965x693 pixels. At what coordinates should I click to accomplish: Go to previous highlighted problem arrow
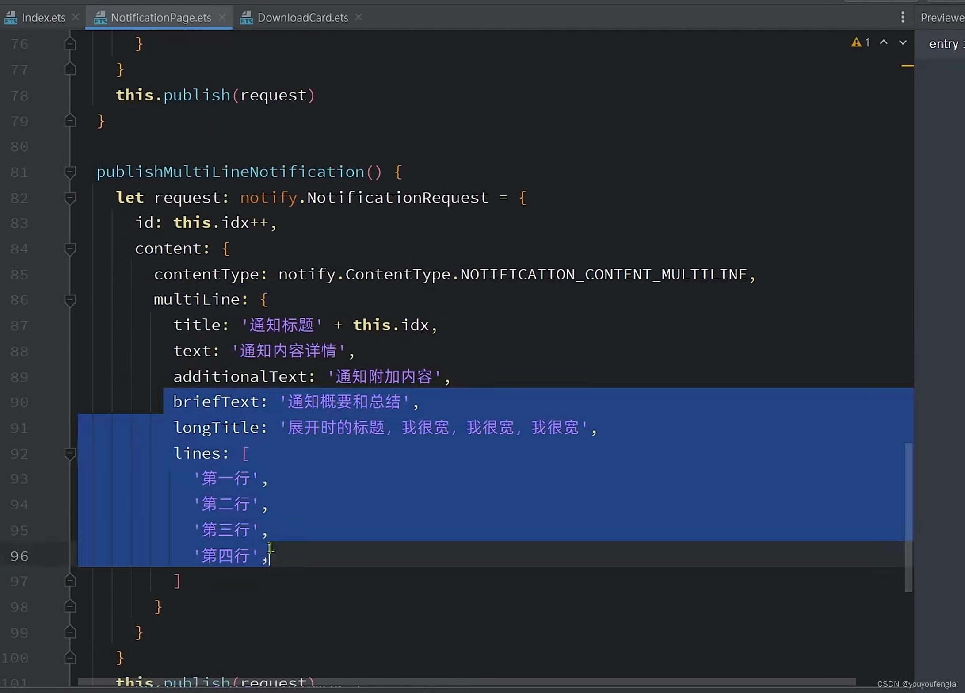tap(884, 42)
